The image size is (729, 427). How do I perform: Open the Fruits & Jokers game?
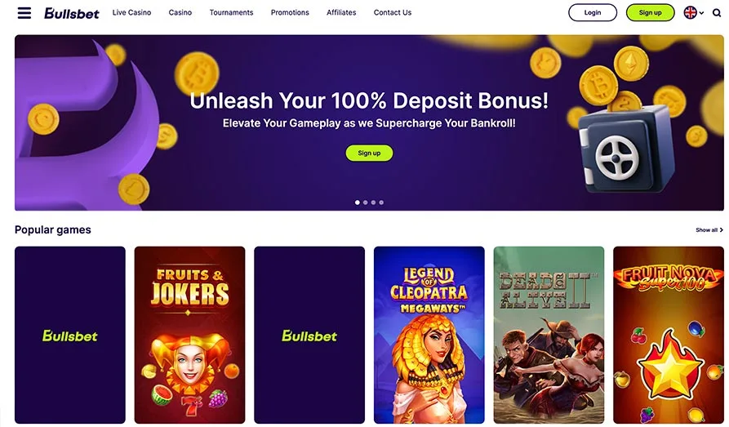pos(189,335)
